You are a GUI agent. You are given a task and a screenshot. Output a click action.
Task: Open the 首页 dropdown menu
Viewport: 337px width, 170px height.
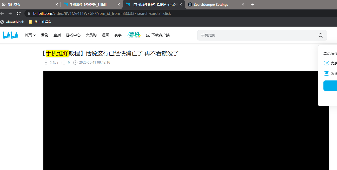pos(30,35)
